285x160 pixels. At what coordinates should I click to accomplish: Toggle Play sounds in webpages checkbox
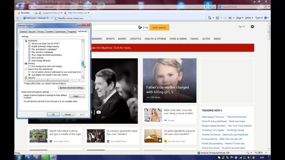coord(29,52)
